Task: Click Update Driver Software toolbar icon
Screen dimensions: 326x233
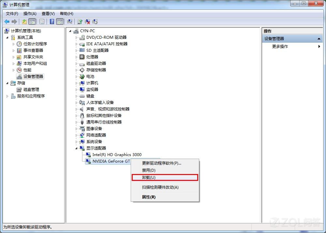Action: [80, 22]
